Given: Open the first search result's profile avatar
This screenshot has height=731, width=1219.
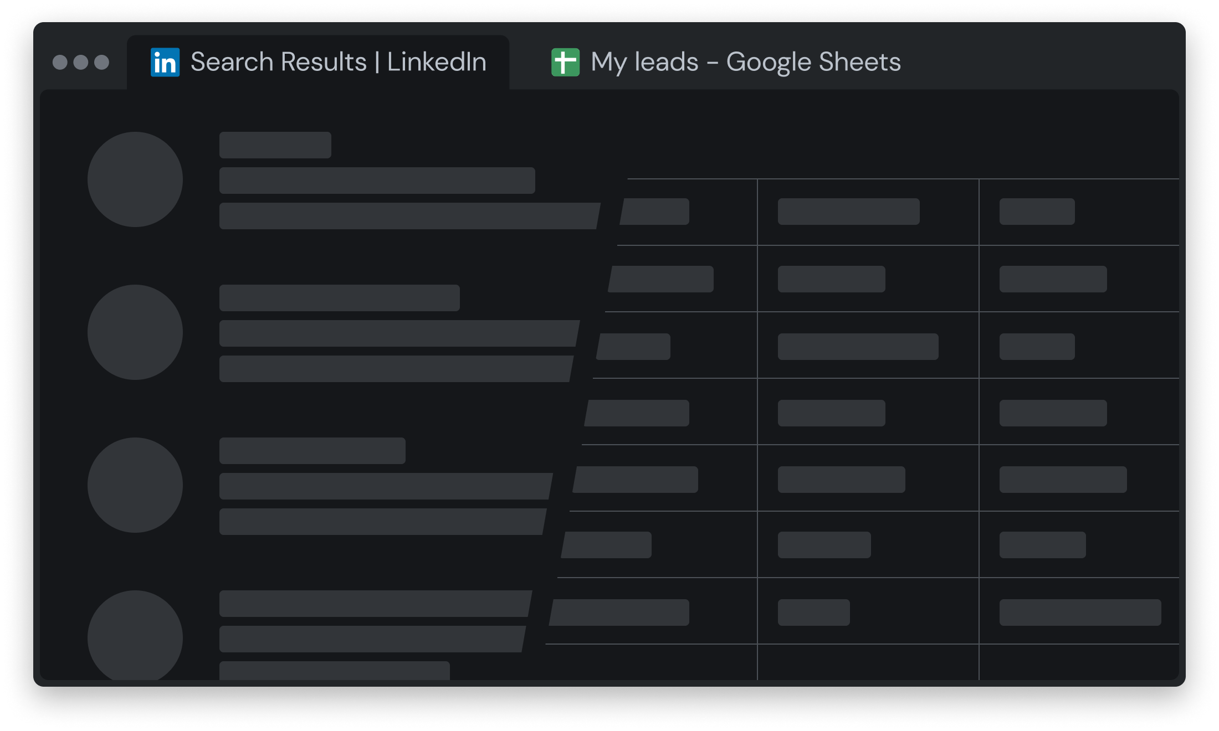Looking at the screenshot, I should coord(135,179).
